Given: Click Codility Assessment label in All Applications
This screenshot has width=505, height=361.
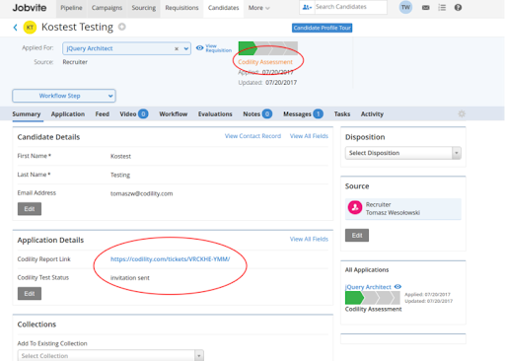Looking at the screenshot, I should pos(373,309).
